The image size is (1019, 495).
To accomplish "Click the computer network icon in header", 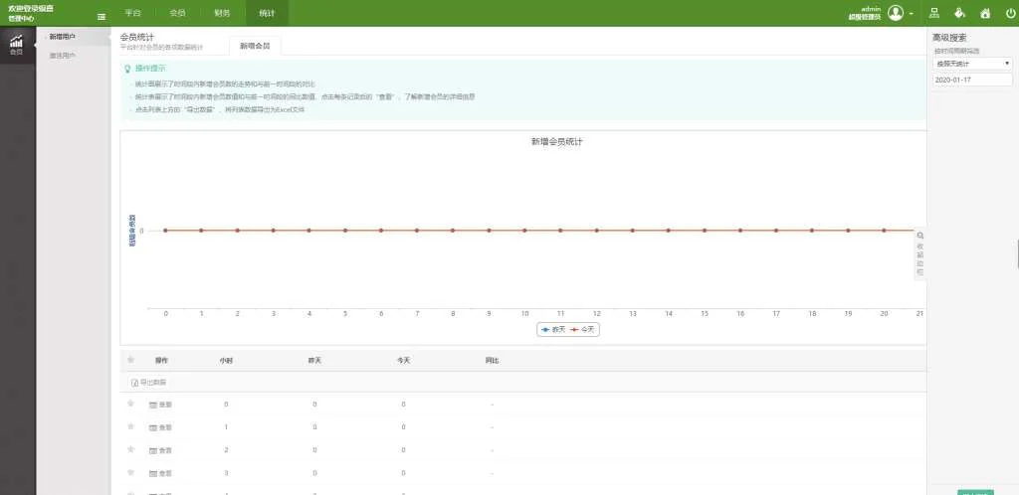I will coord(933,13).
